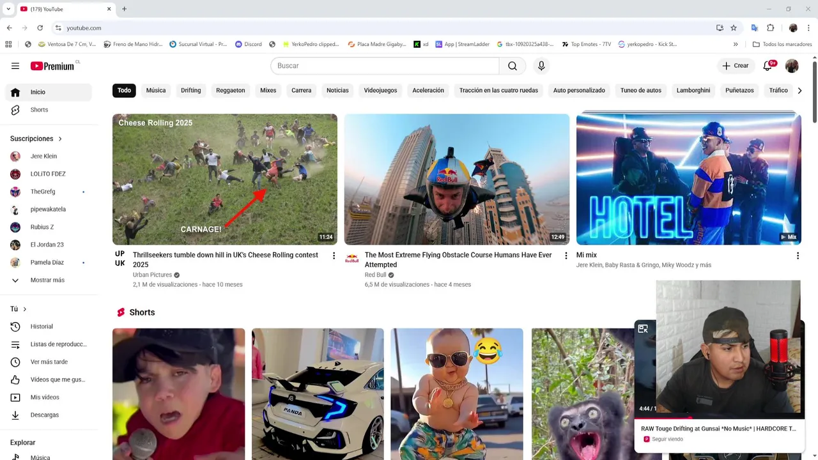Open options for the Red Bull video
The width and height of the screenshot is (818, 460).
[566, 256]
